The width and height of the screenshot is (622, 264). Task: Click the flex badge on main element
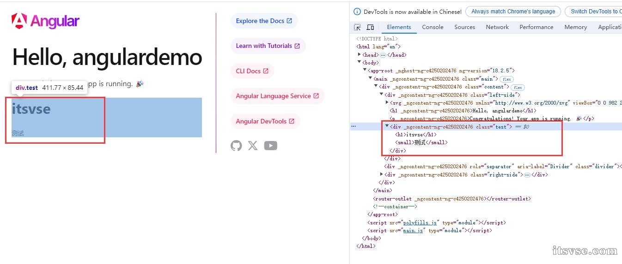(507, 79)
